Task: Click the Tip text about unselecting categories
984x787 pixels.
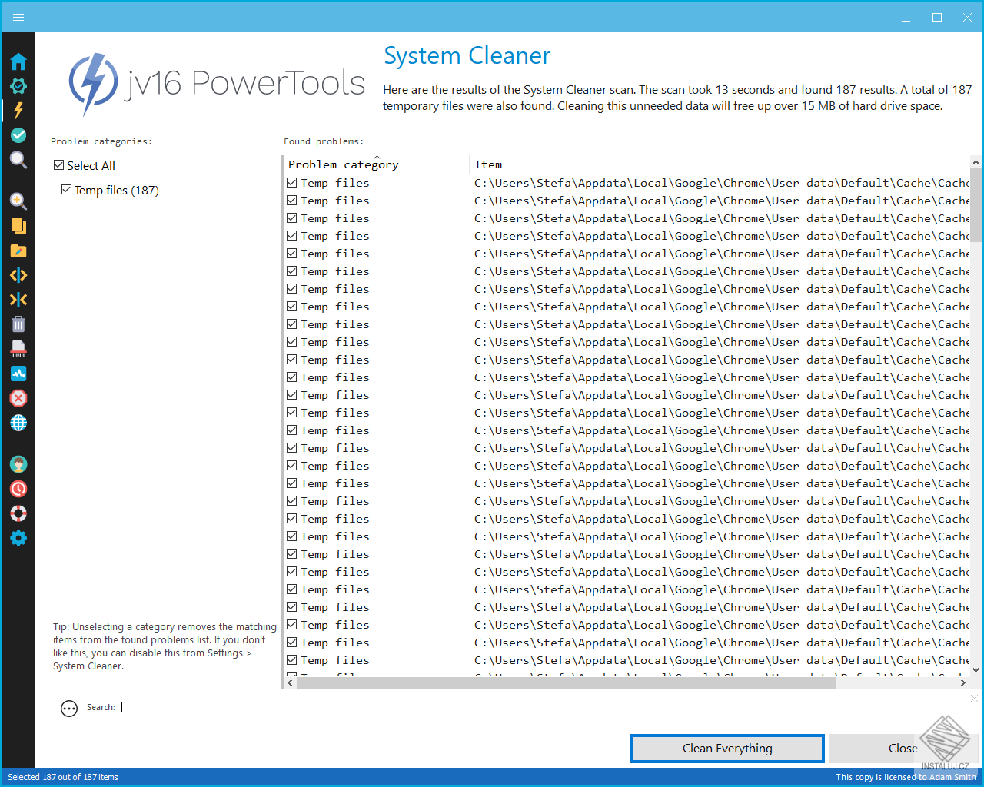Action: click(165, 646)
